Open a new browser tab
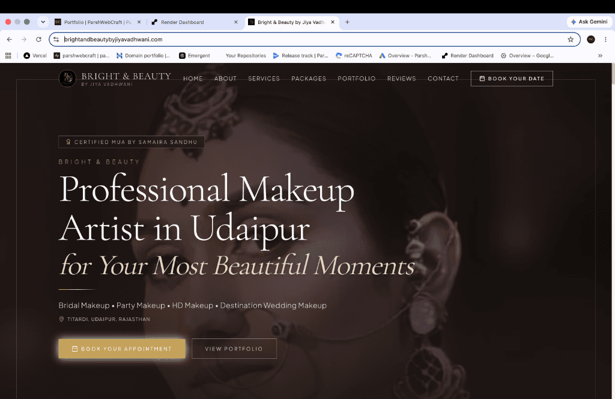 coord(347,22)
